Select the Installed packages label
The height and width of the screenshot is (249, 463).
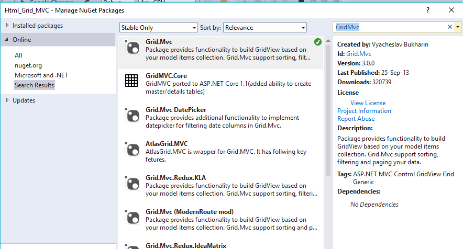[x=38, y=26]
